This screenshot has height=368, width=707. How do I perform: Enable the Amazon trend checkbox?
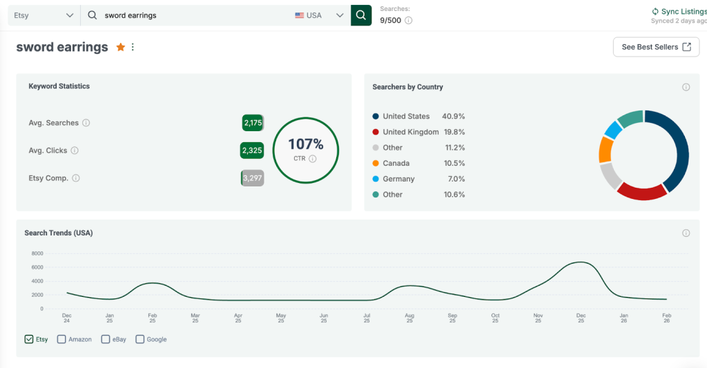click(x=61, y=339)
